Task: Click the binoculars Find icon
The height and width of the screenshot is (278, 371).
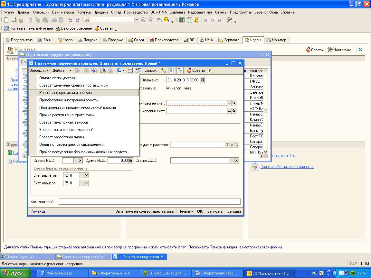Action: [x=87, y=20]
